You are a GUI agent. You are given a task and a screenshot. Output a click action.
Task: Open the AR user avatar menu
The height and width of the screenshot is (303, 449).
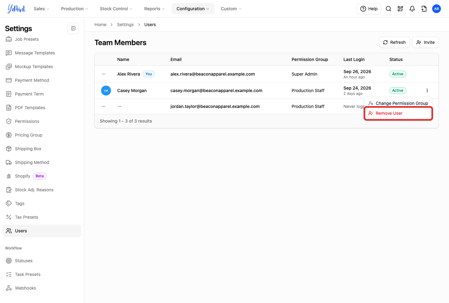pyautogui.click(x=437, y=9)
